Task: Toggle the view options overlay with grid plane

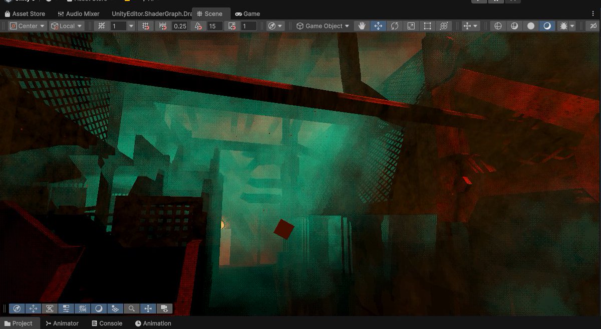Action: 115,308
